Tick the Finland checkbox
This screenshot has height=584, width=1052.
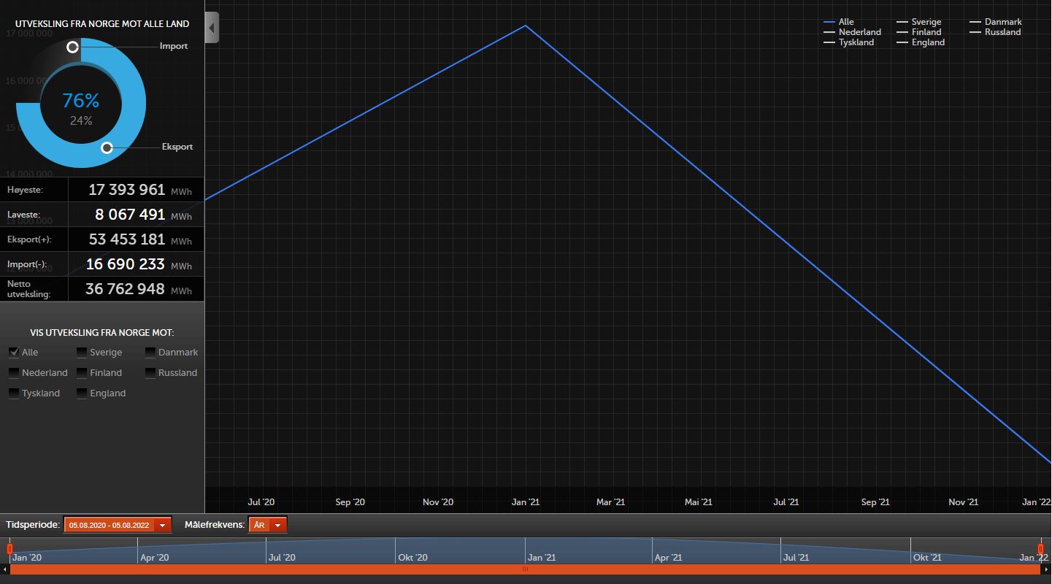[x=82, y=373]
